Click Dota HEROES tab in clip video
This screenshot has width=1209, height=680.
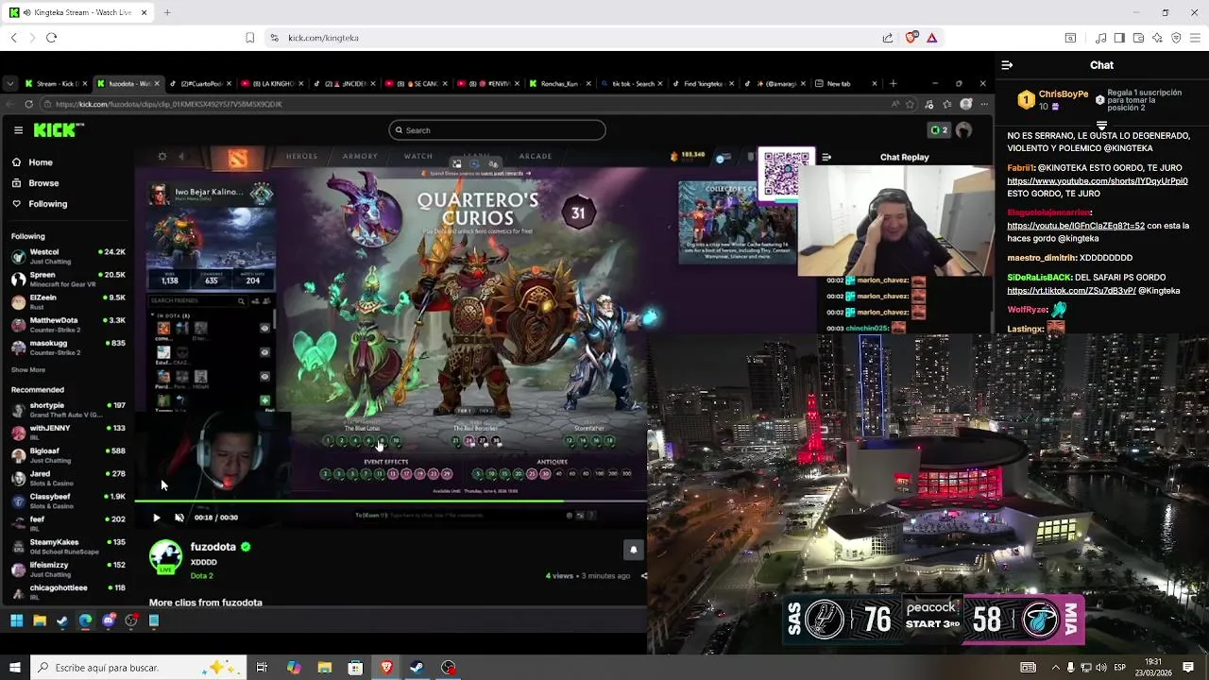[301, 157]
